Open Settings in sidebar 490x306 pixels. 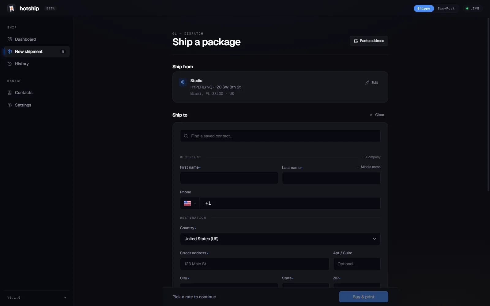pyautogui.click(x=37, y=105)
